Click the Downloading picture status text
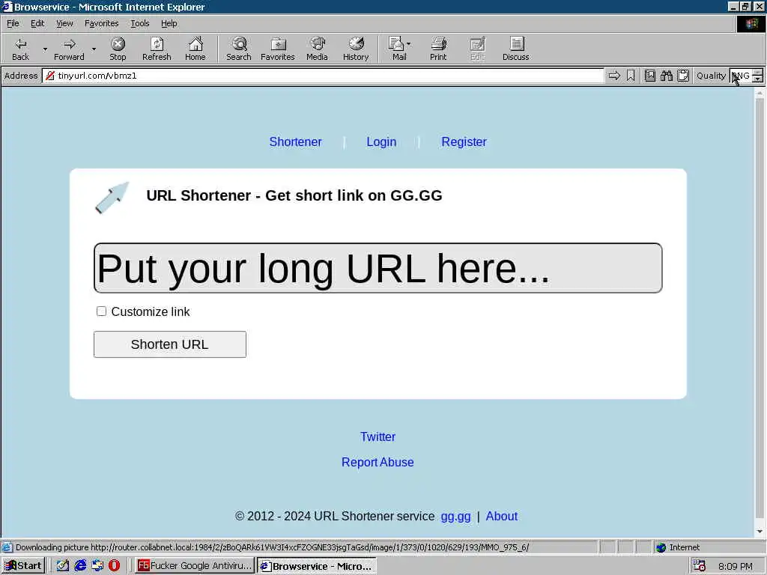The image size is (767, 575). (x=272, y=547)
